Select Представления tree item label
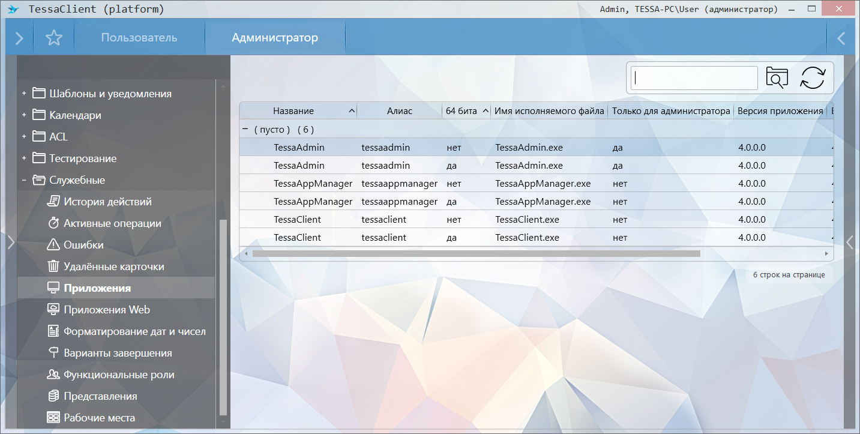860x434 pixels. pyautogui.click(x=101, y=396)
